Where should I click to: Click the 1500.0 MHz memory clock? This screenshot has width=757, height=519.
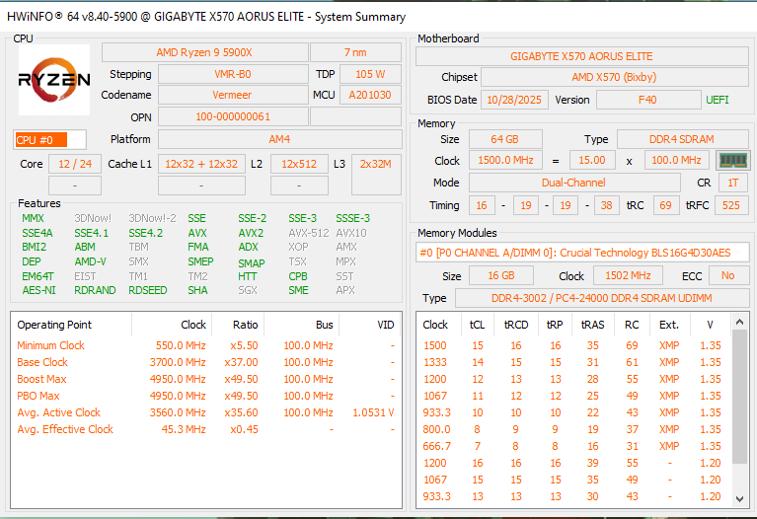coord(505,160)
